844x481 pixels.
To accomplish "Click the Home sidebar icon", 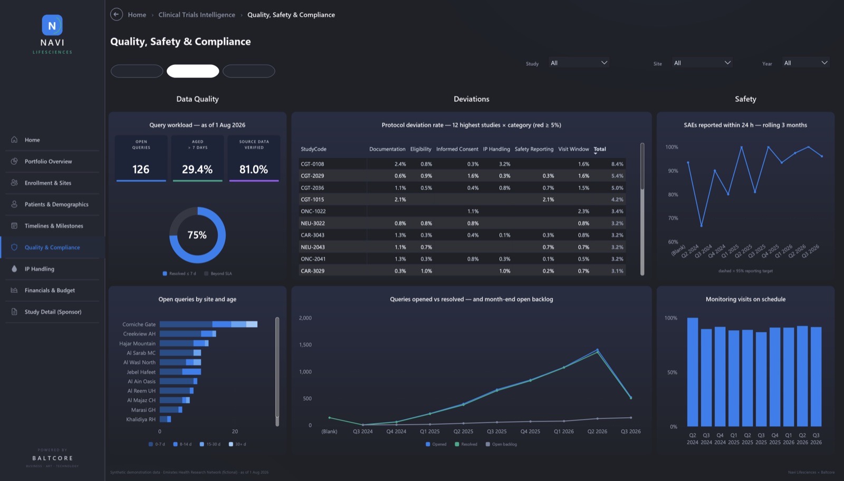I will pyautogui.click(x=14, y=140).
